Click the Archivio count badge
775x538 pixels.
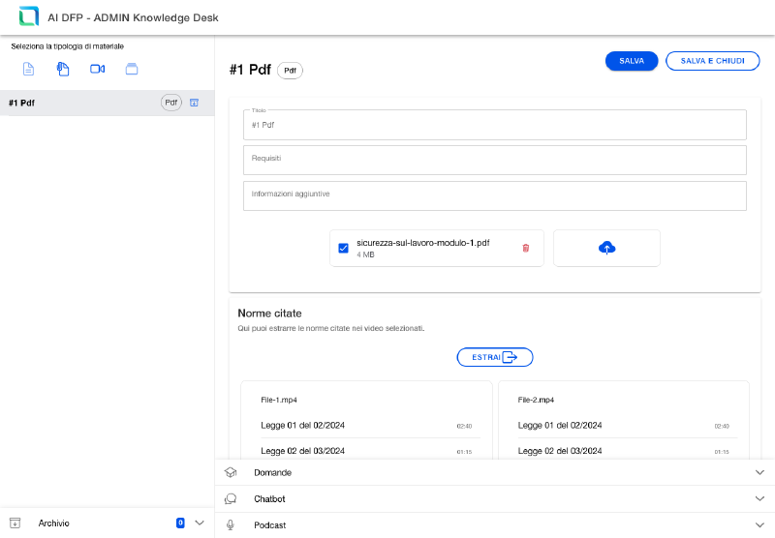[180, 523]
